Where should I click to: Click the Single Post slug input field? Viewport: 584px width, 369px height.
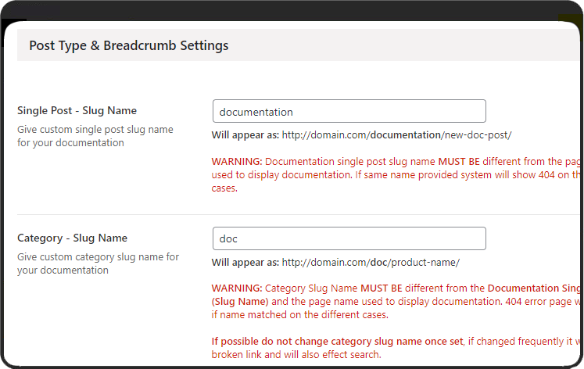pyautogui.click(x=349, y=111)
